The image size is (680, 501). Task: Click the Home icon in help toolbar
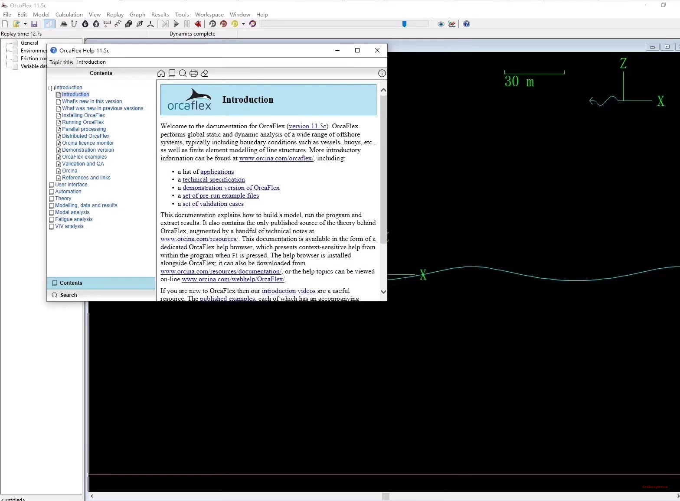161,73
